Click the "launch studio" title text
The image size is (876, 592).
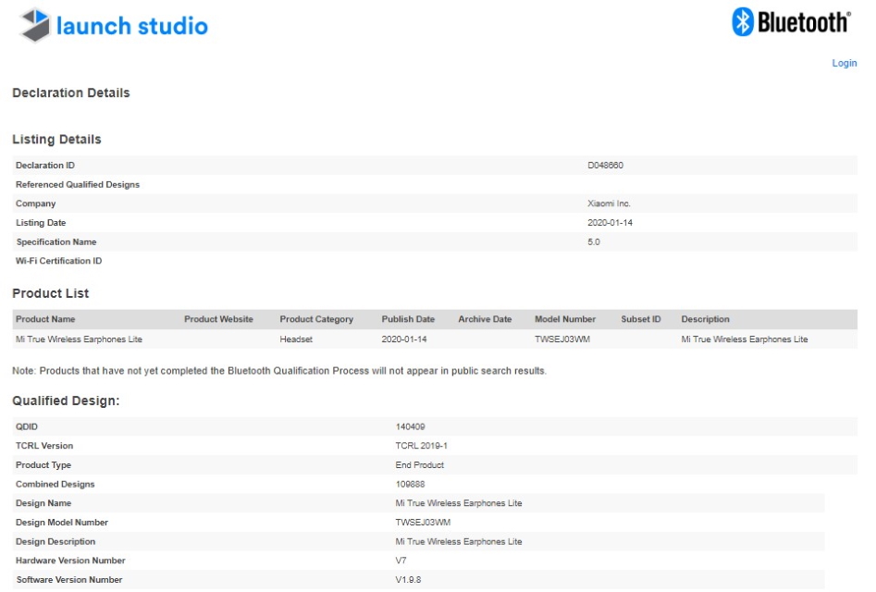coord(131,26)
